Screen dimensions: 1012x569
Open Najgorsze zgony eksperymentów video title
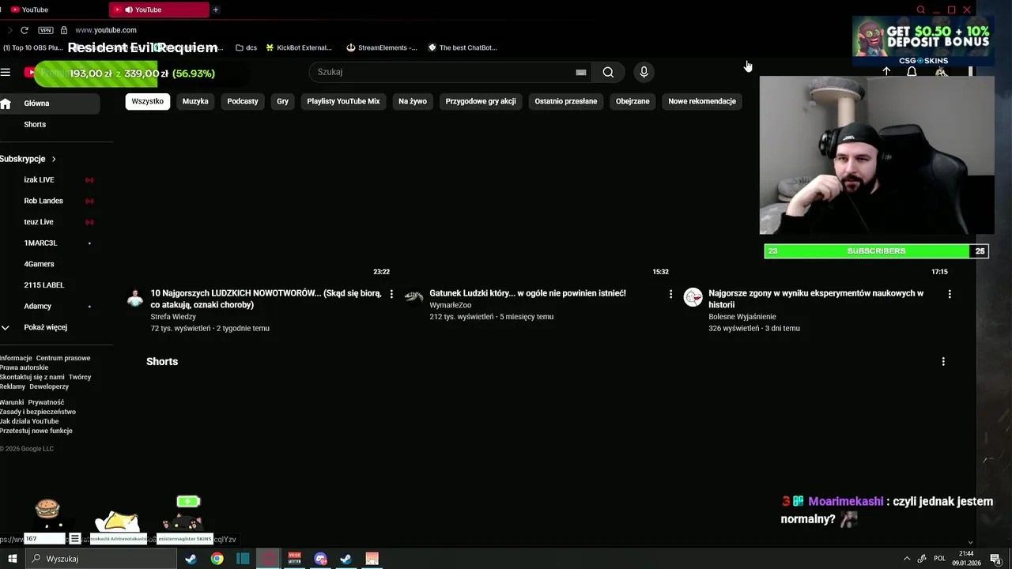point(816,299)
